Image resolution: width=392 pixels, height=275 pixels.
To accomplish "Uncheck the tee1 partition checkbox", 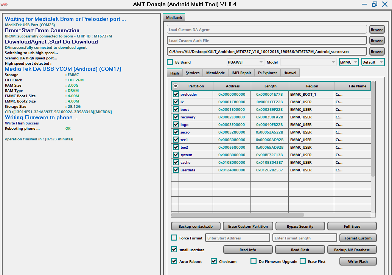I will (x=176, y=140).
